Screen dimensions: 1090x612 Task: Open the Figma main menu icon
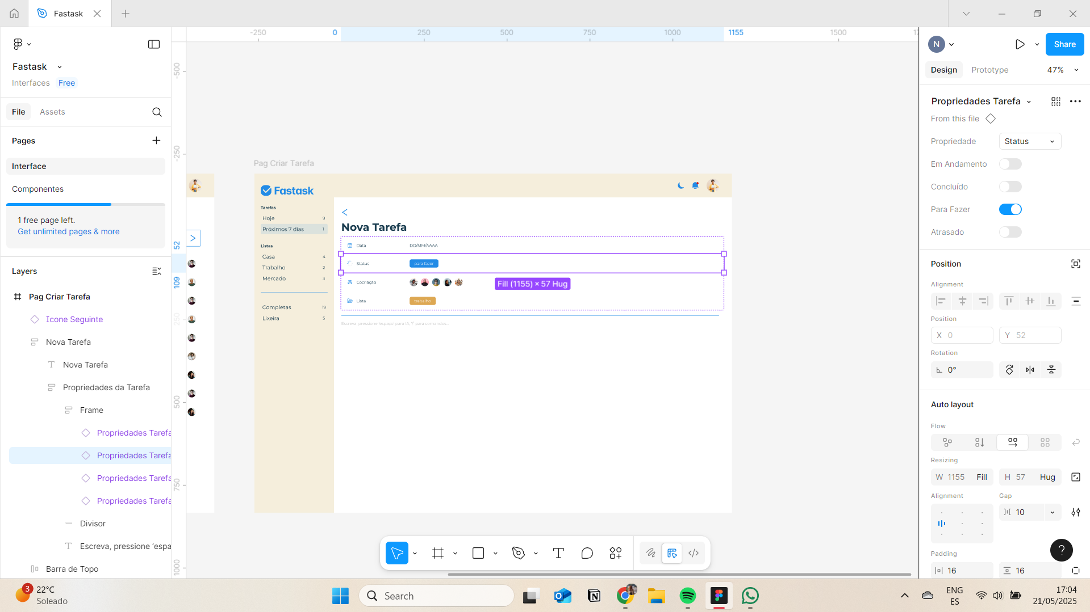click(22, 44)
